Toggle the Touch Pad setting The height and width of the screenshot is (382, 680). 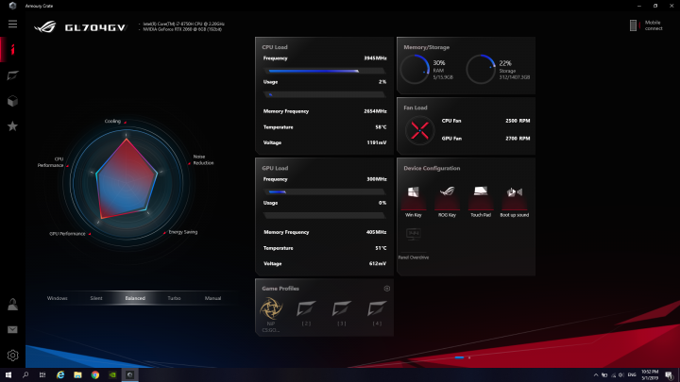(481, 200)
